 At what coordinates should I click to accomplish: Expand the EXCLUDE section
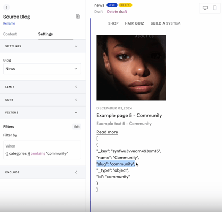point(43,172)
